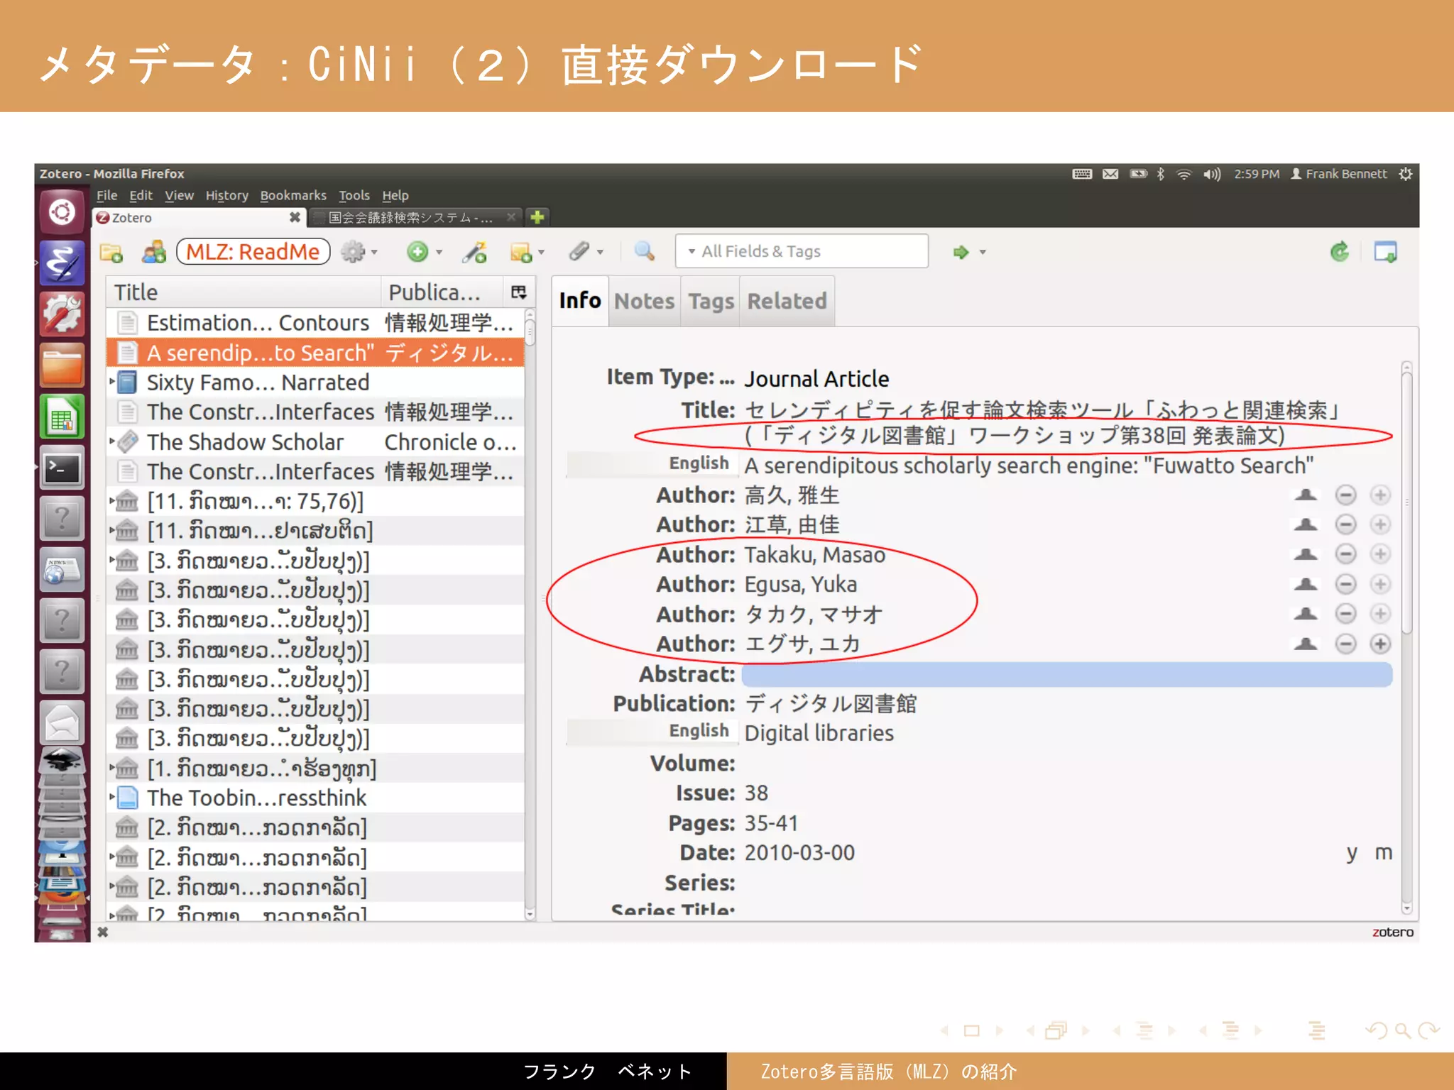Click the New Note icon
This screenshot has height=1090, width=1454.
point(520,252)
